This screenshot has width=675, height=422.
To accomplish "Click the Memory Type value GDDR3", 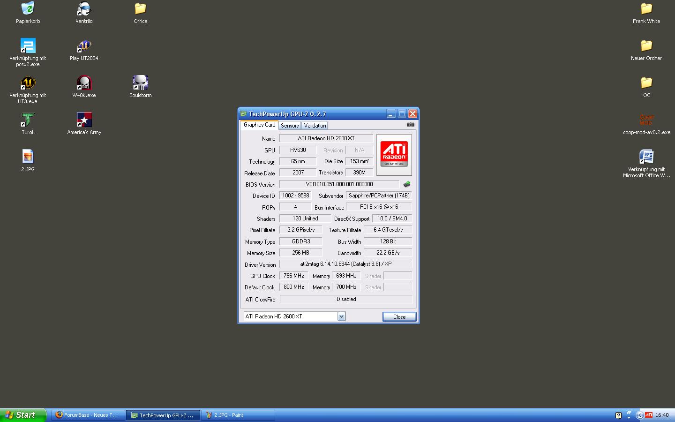I will [x=301, y=241].
